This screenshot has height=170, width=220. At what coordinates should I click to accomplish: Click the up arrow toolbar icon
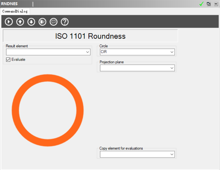coord(20,22)
